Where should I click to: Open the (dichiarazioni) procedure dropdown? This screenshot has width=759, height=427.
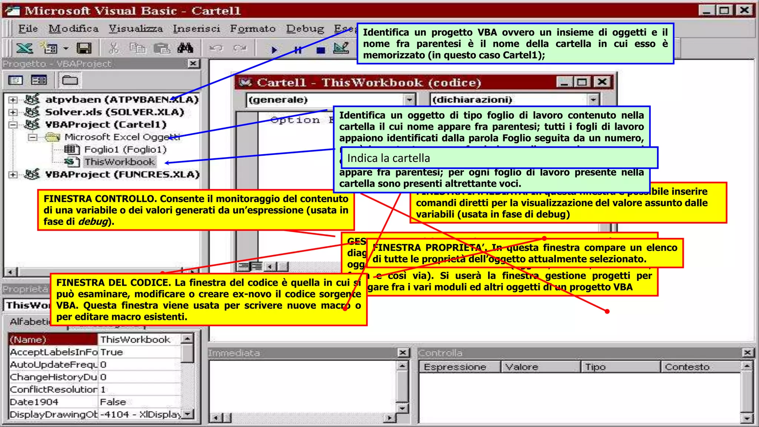pos(593,100)
